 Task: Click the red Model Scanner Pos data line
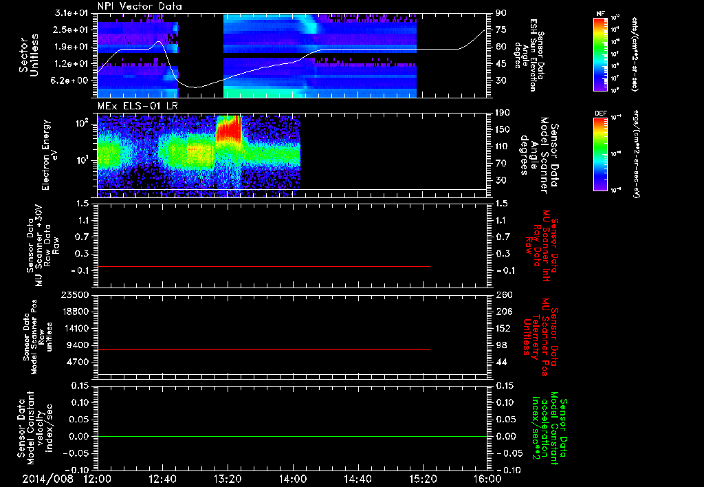pos(264,349)
